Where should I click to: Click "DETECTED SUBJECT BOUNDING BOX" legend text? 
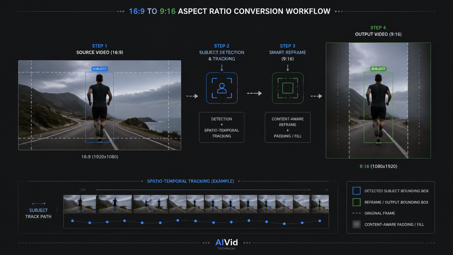click(396, 191)
